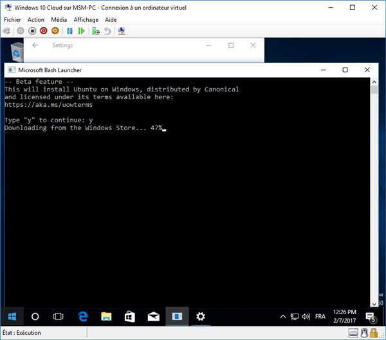Expand the hidden system tray icons chevron
Image resolution: width=386 pixels, height=340 pixels.
(x=283, y=316)
